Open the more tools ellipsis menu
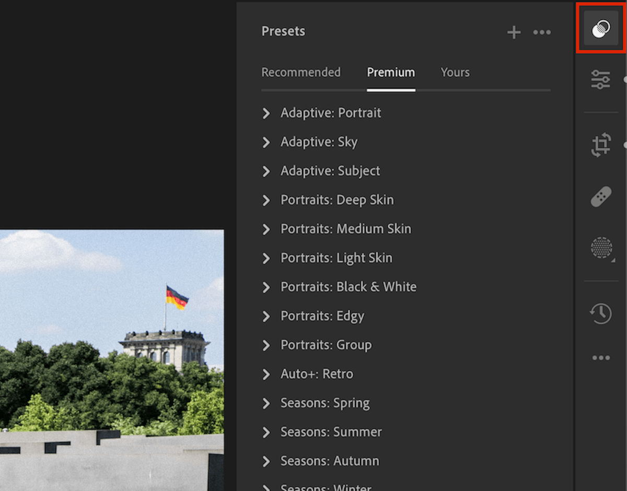Viewport: 627px width, 491px height. [x=600, y=358]
